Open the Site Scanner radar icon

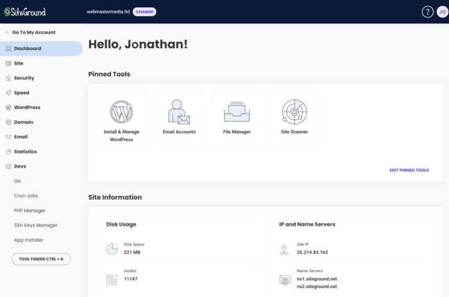coord(294,112)
